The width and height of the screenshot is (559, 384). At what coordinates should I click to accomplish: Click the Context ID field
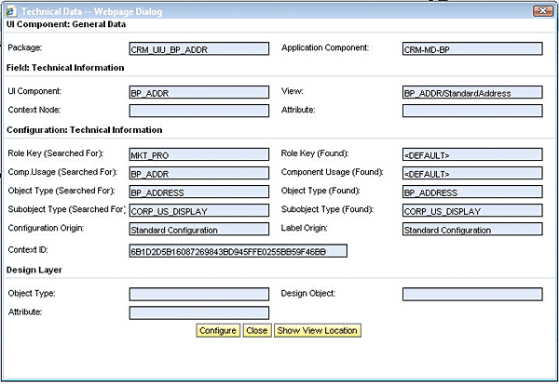[x=238, y=250]
